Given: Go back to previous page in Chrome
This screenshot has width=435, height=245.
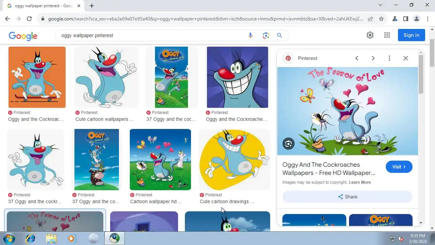Looking at the screenshot, I should click(7, 19).
